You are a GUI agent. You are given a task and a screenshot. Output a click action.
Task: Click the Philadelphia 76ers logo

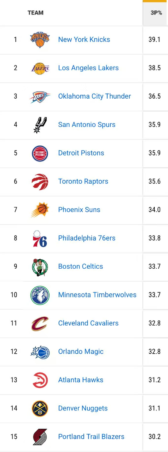pos(40,239)
